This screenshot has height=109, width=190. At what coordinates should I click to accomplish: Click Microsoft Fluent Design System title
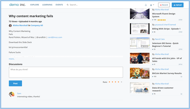click(x=164, y=15)
